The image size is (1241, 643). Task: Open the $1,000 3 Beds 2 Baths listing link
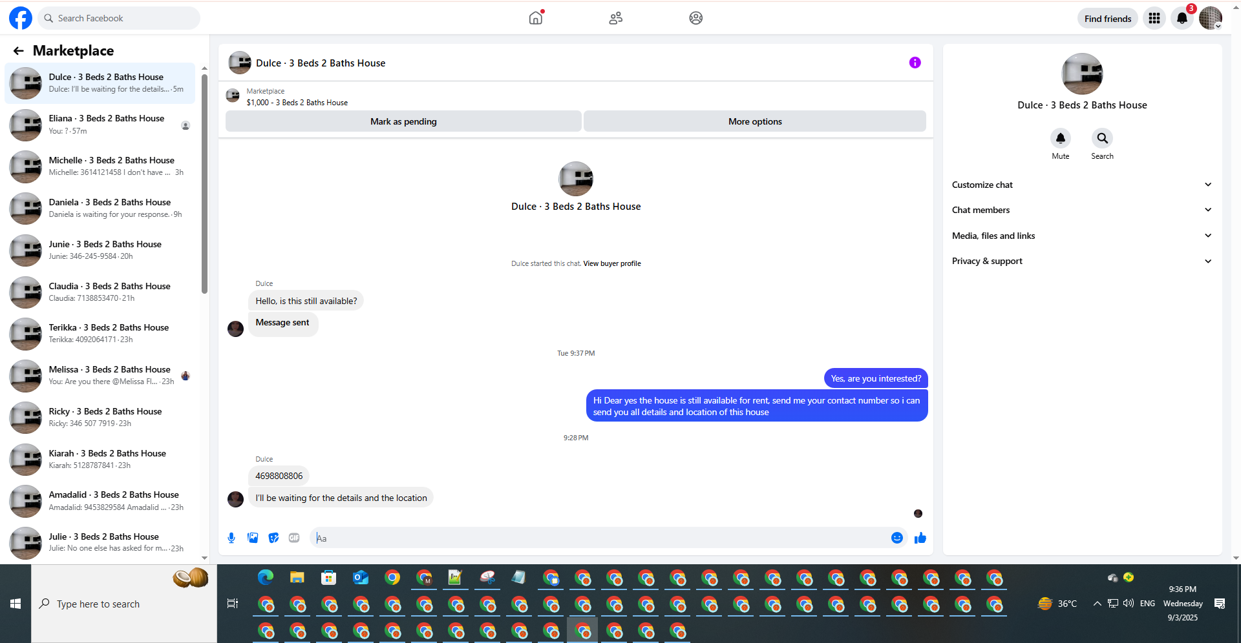297,103
